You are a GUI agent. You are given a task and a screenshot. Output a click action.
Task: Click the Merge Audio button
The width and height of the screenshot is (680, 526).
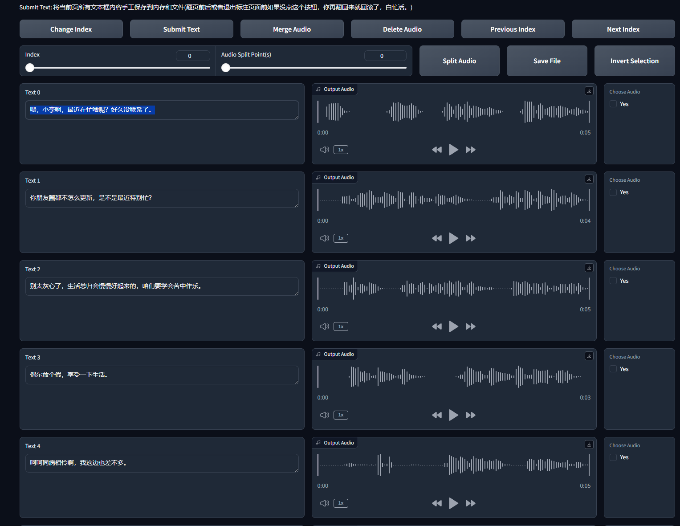coord(292,29)
